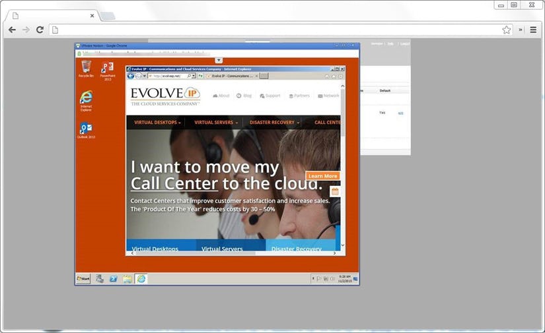Screen dimensions: 545x333
Task: Close the current blank Chrome tab
Action: (x=92, y=16)
